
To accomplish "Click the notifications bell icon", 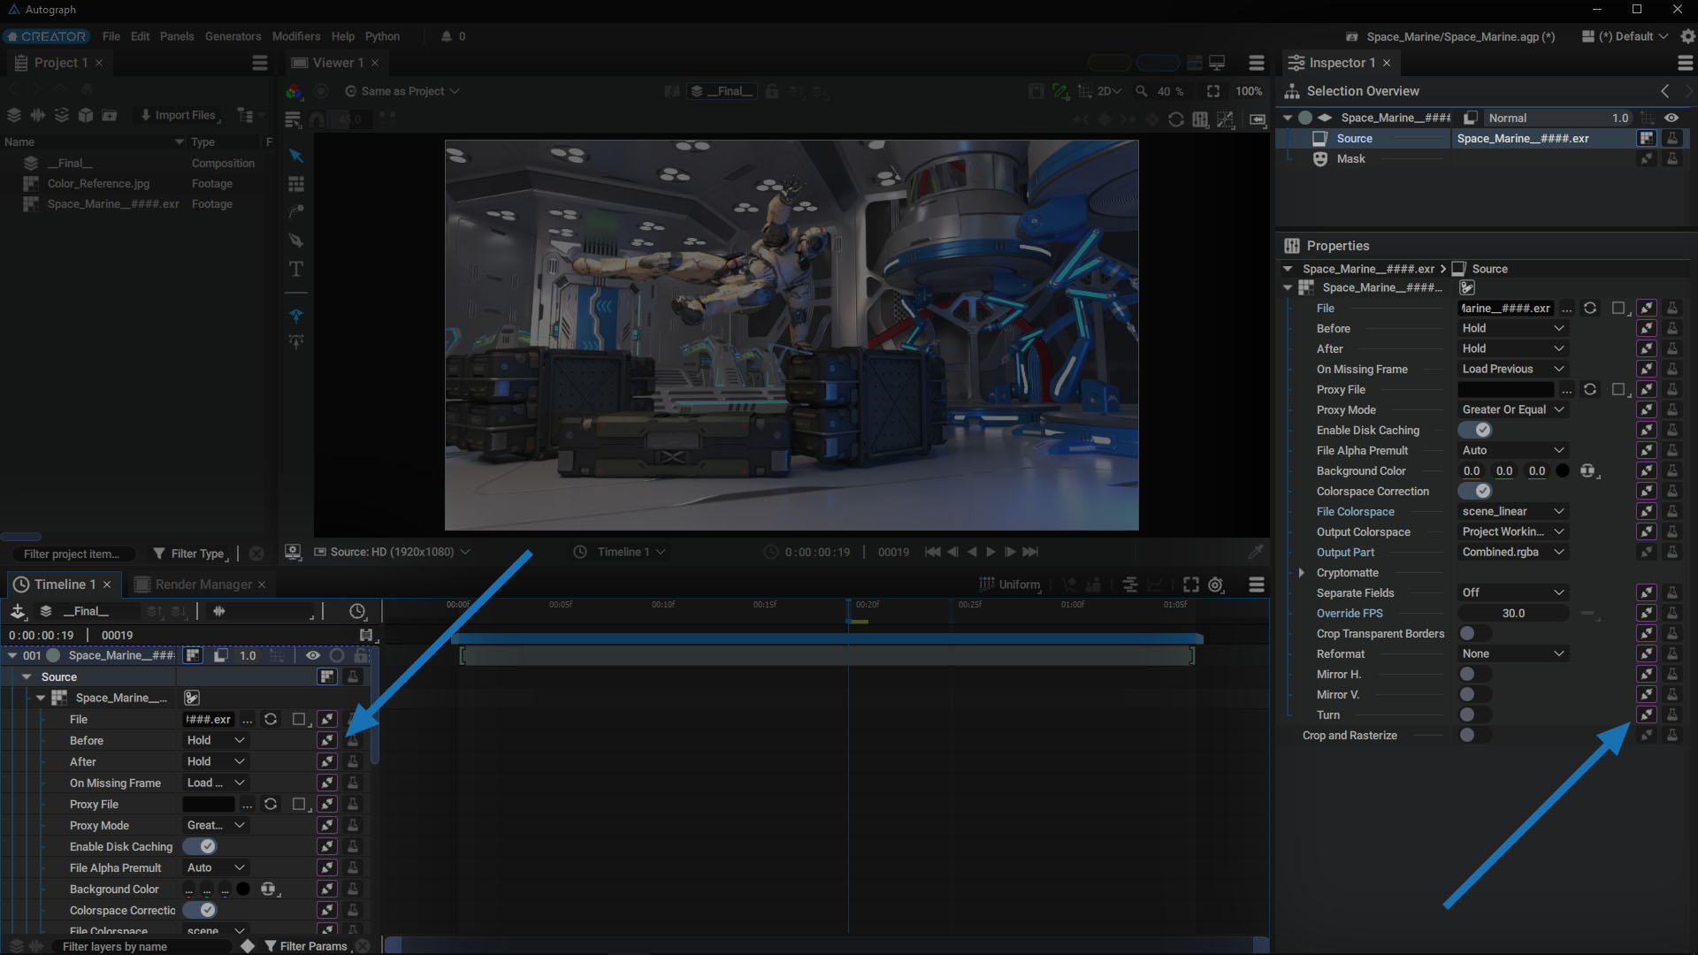I will (x=447, y=36).
